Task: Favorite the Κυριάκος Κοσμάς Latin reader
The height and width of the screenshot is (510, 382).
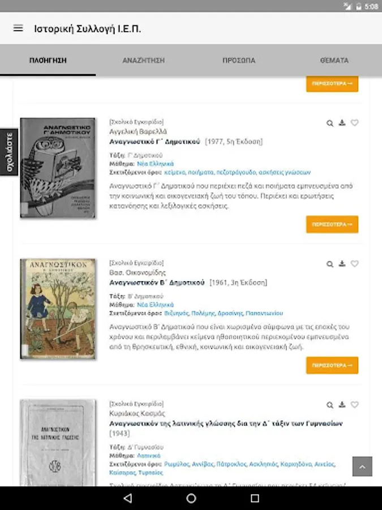Action: coord(355,404)
